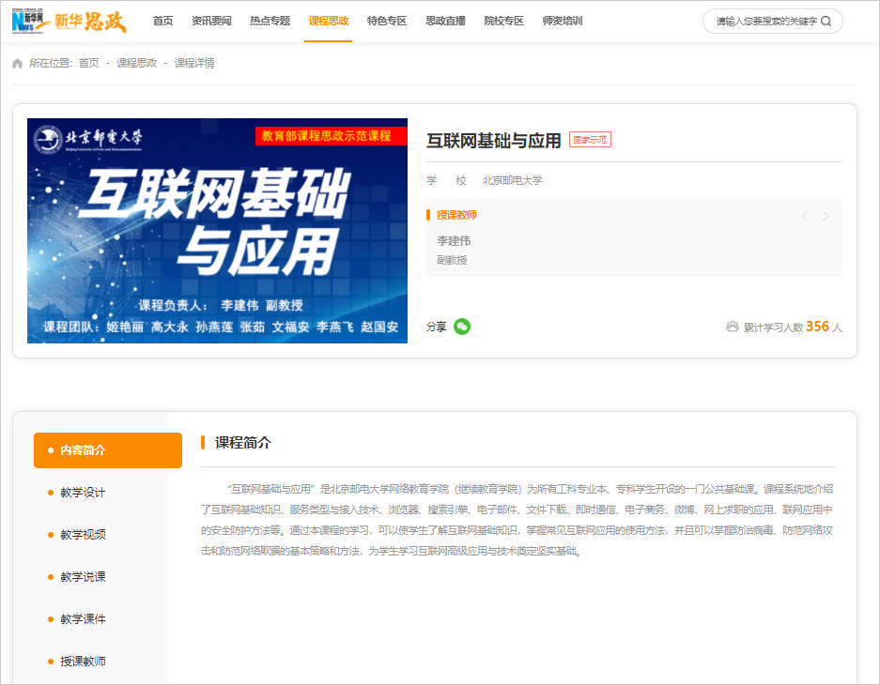
Task: Click school name 北京邮电大学
Action: coord(513,180)
